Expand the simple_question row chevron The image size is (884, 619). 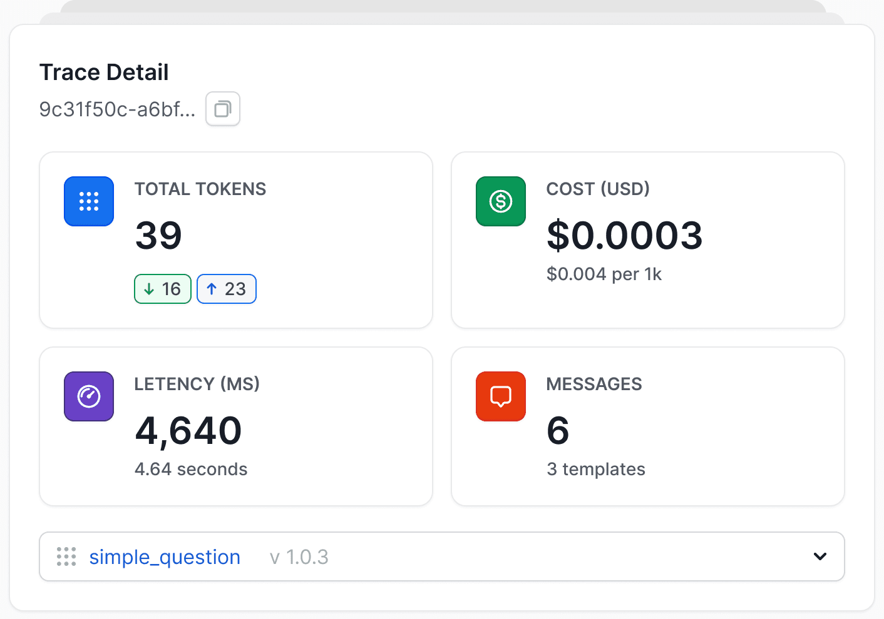click(820, 556)
